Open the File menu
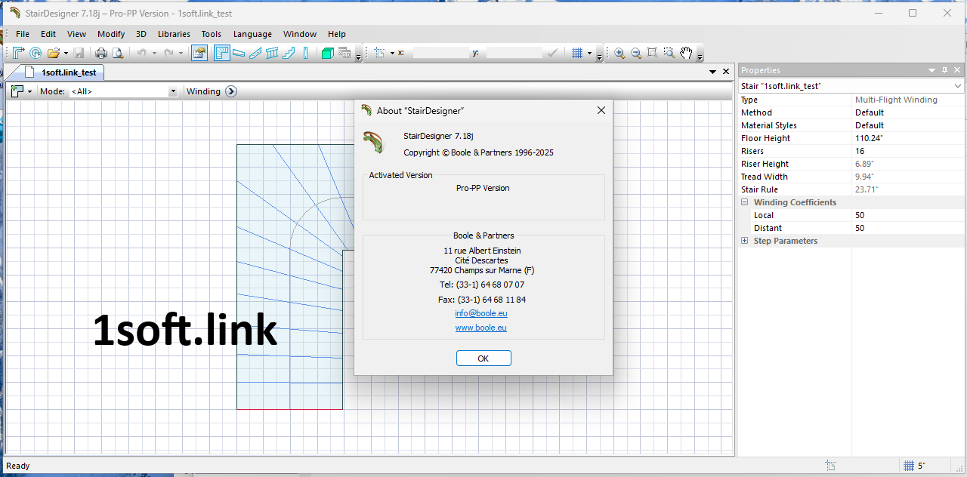 tap(23, 34)
